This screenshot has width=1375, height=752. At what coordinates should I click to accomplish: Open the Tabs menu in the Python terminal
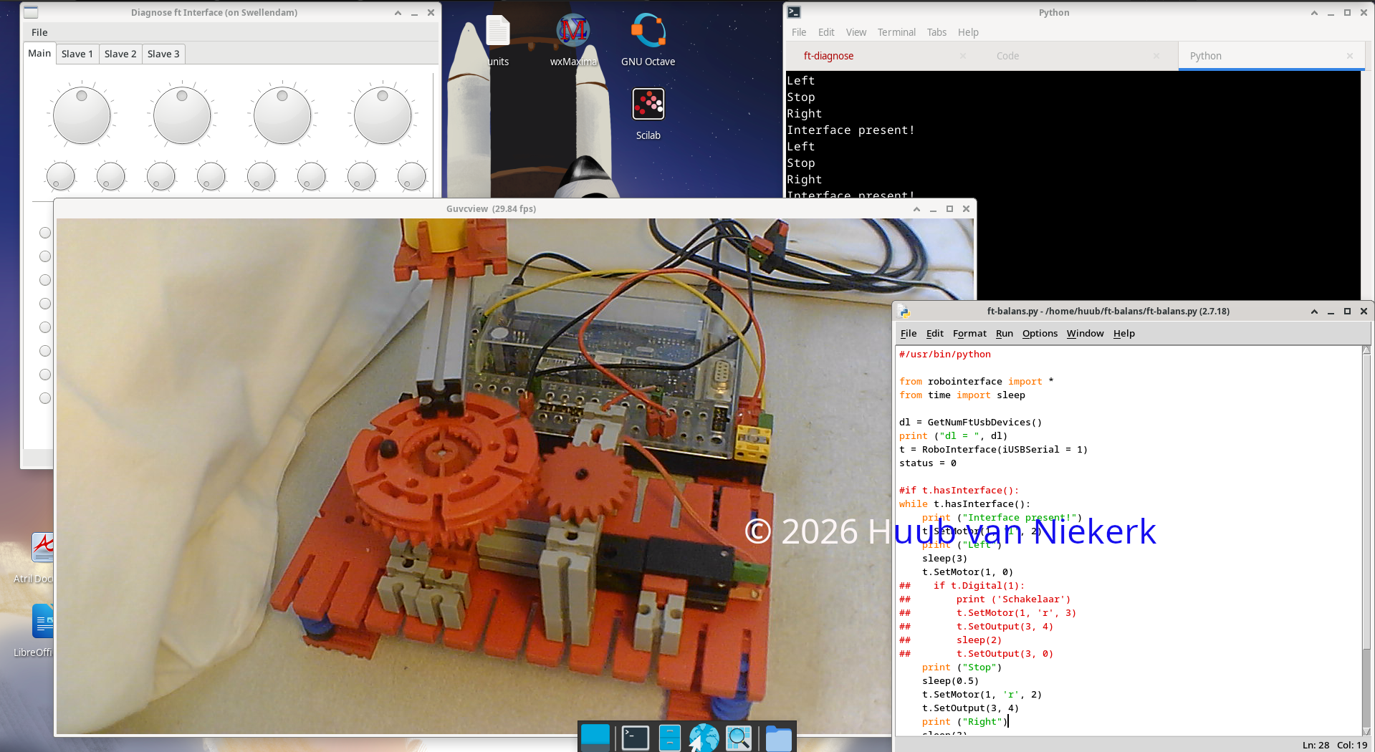tap(936, 32)
